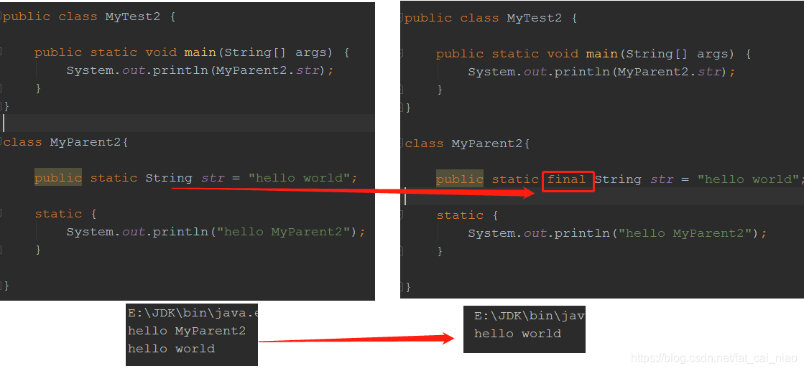The height and width of the screenshot is (371, 804).
Task: Click the 'final' keyword in right editor
Action: point(567,179)
